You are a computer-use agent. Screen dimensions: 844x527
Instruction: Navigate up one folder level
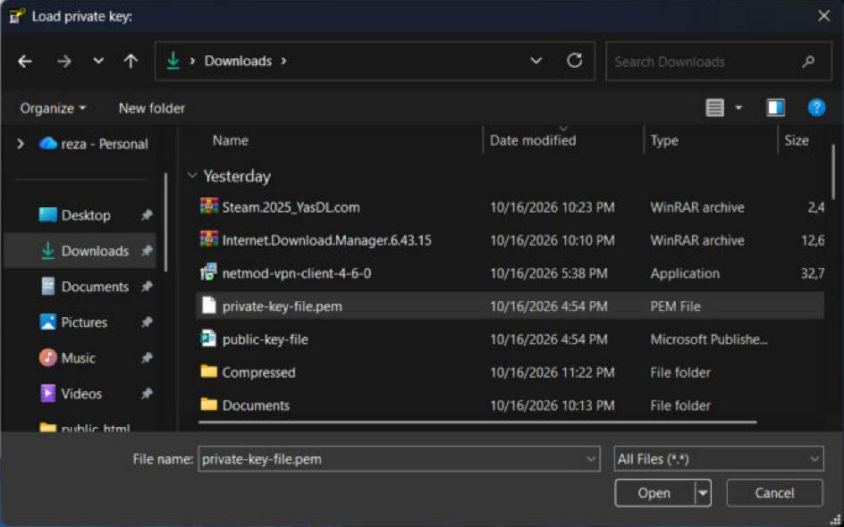131,62
